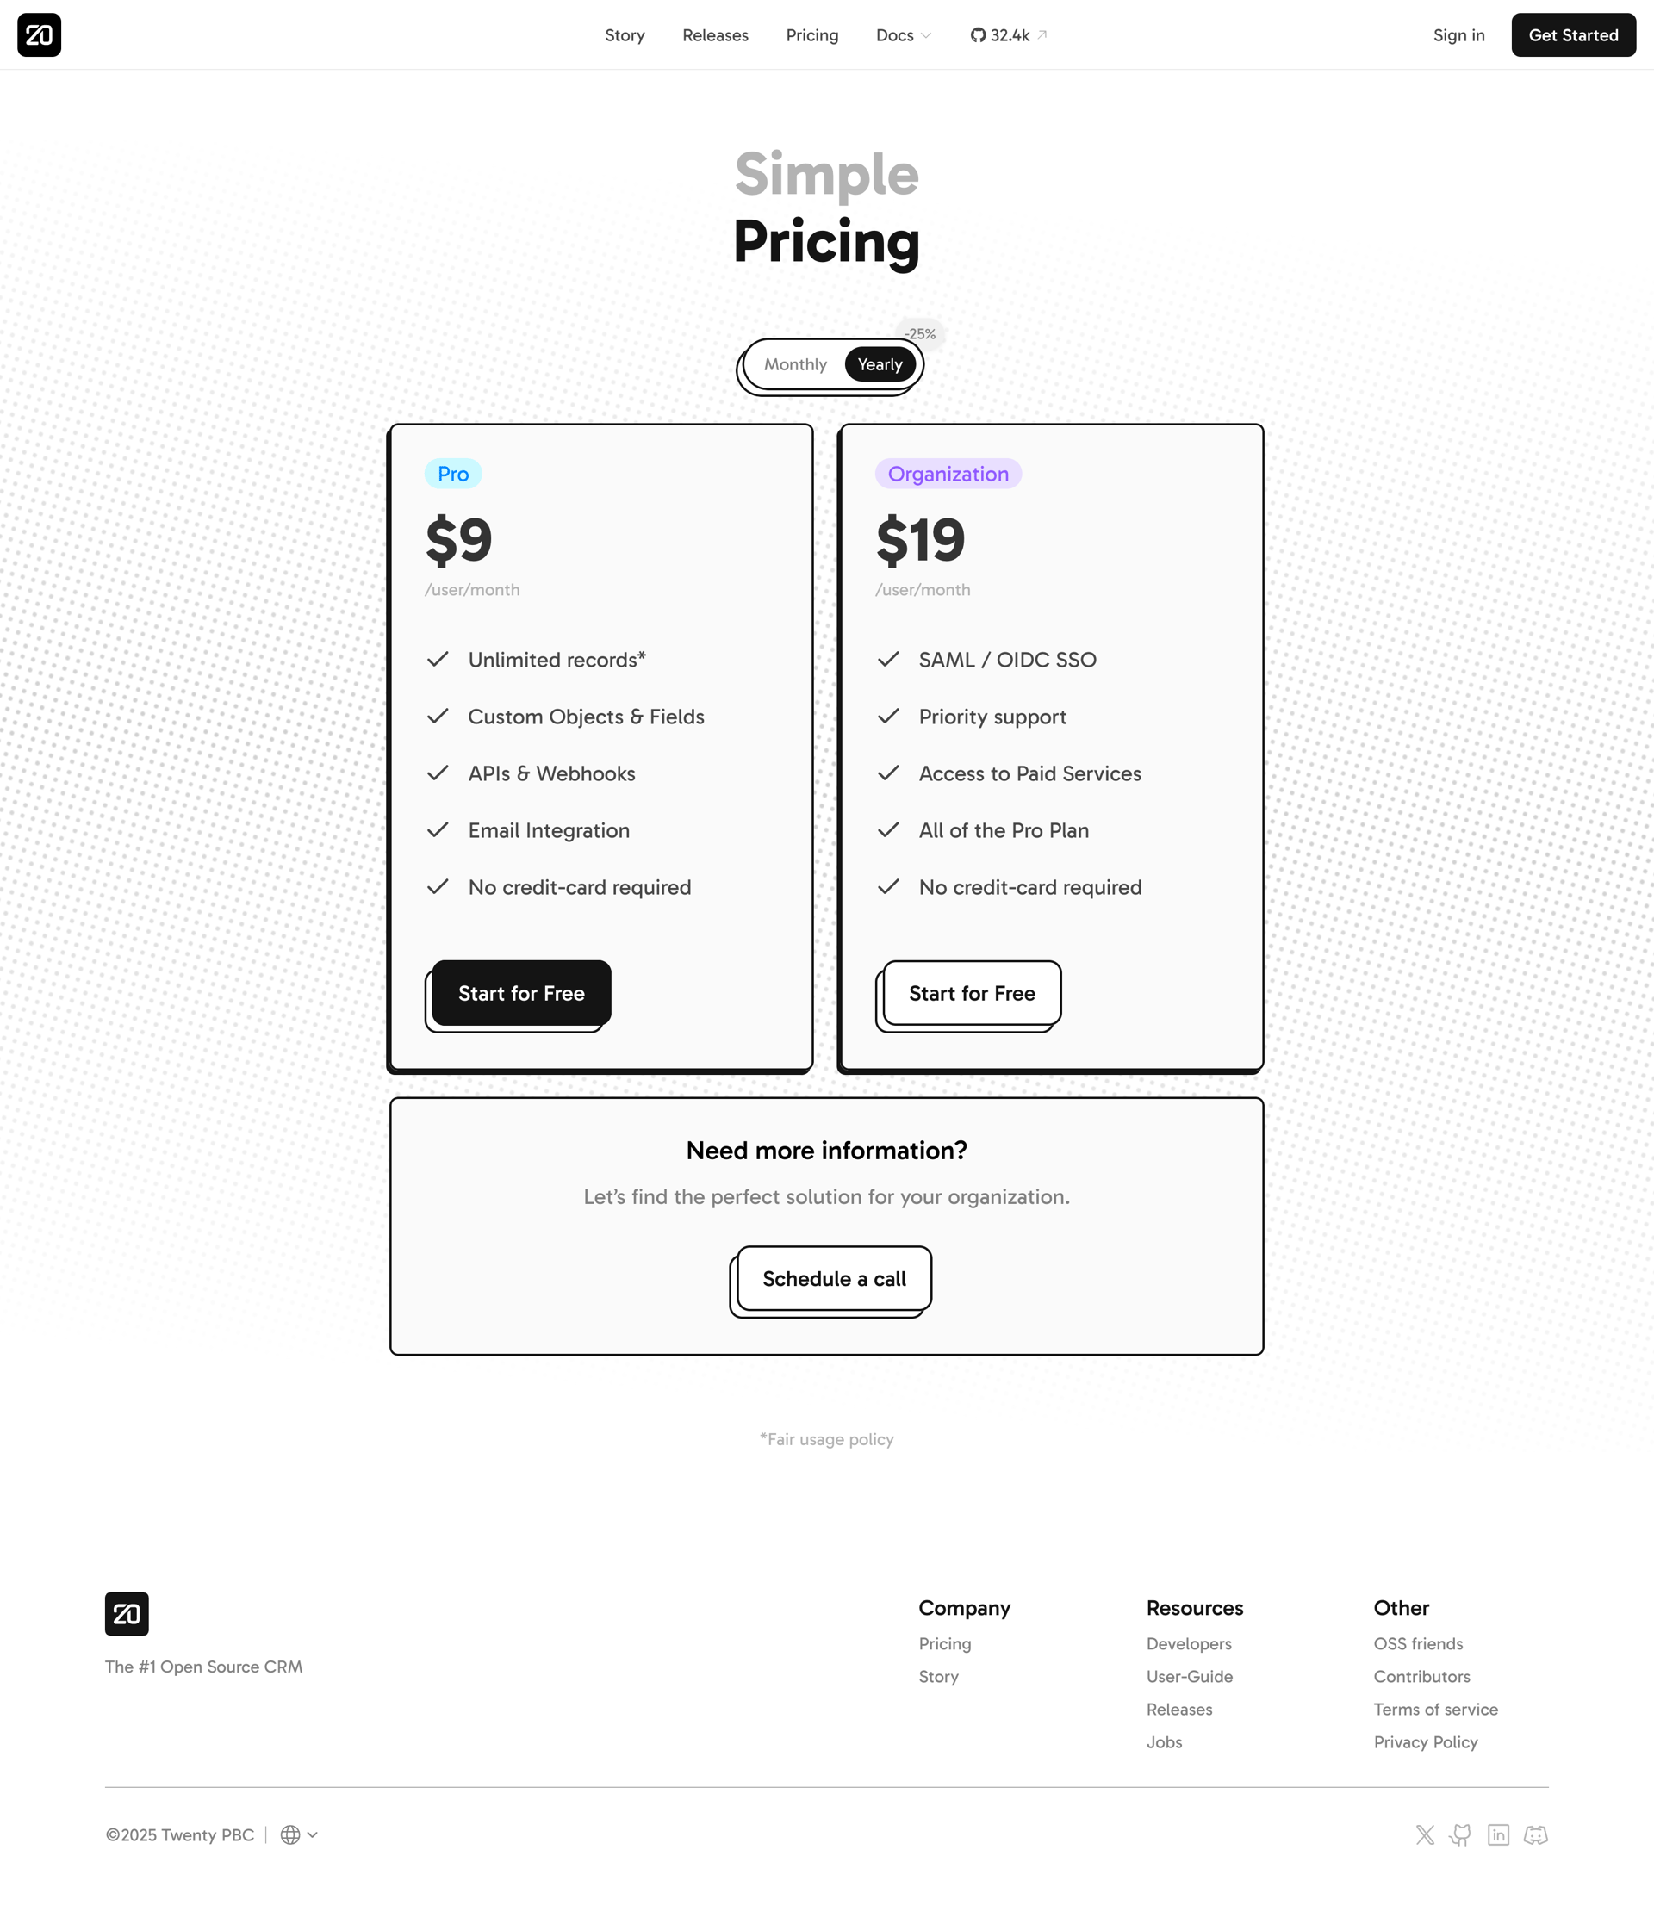Expand language selector chevron in footer
Viewport: 1654px width, 1918px height.
(313, 1834)
